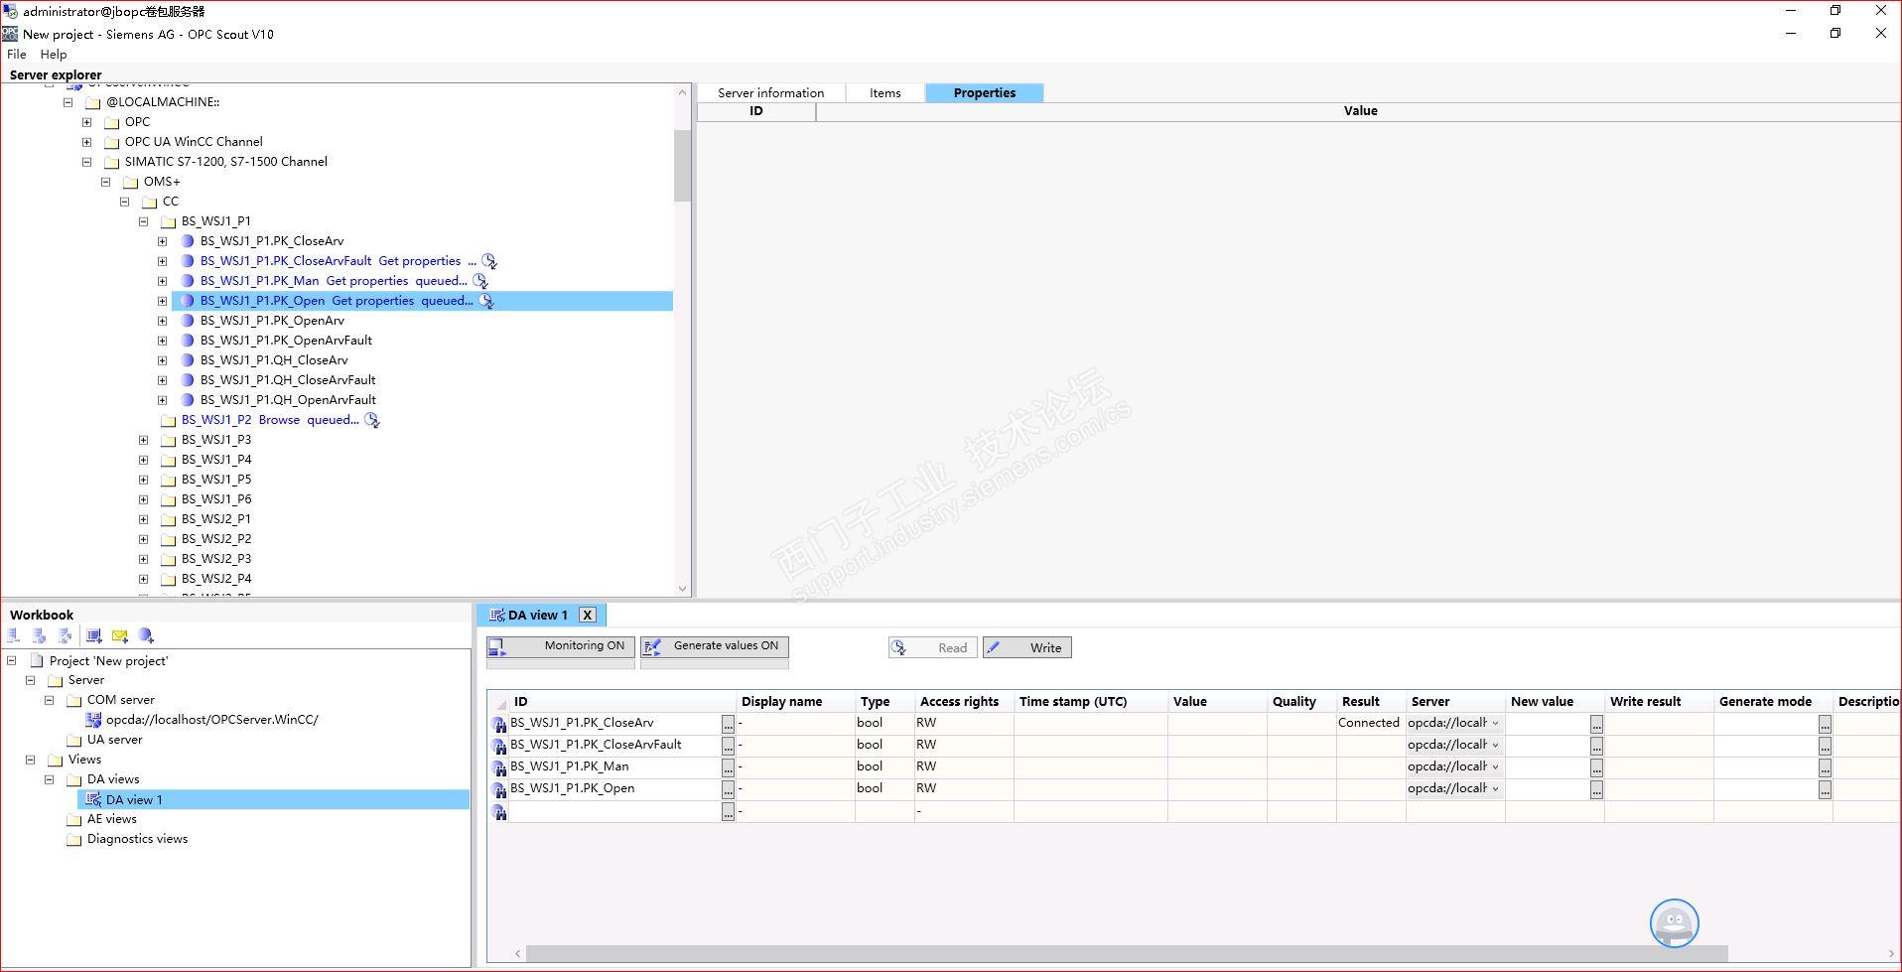Click the DA view 1 icon in Workbook tree

(93, 799)
